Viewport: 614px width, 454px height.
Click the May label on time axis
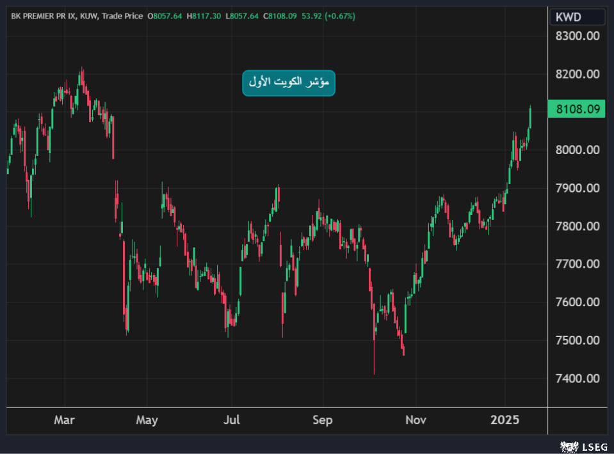147,420
